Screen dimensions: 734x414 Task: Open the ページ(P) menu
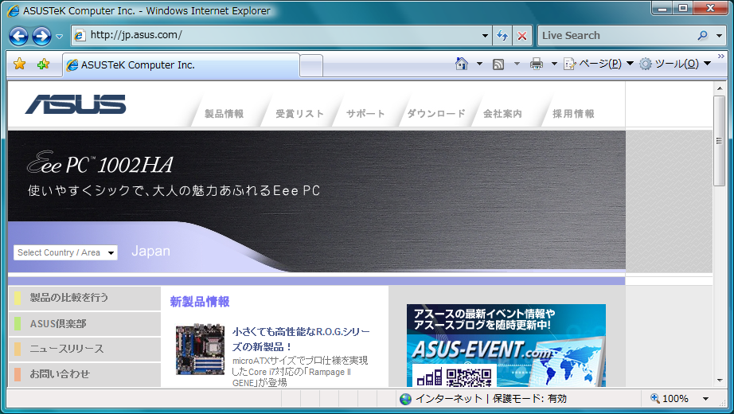point(599,64)
